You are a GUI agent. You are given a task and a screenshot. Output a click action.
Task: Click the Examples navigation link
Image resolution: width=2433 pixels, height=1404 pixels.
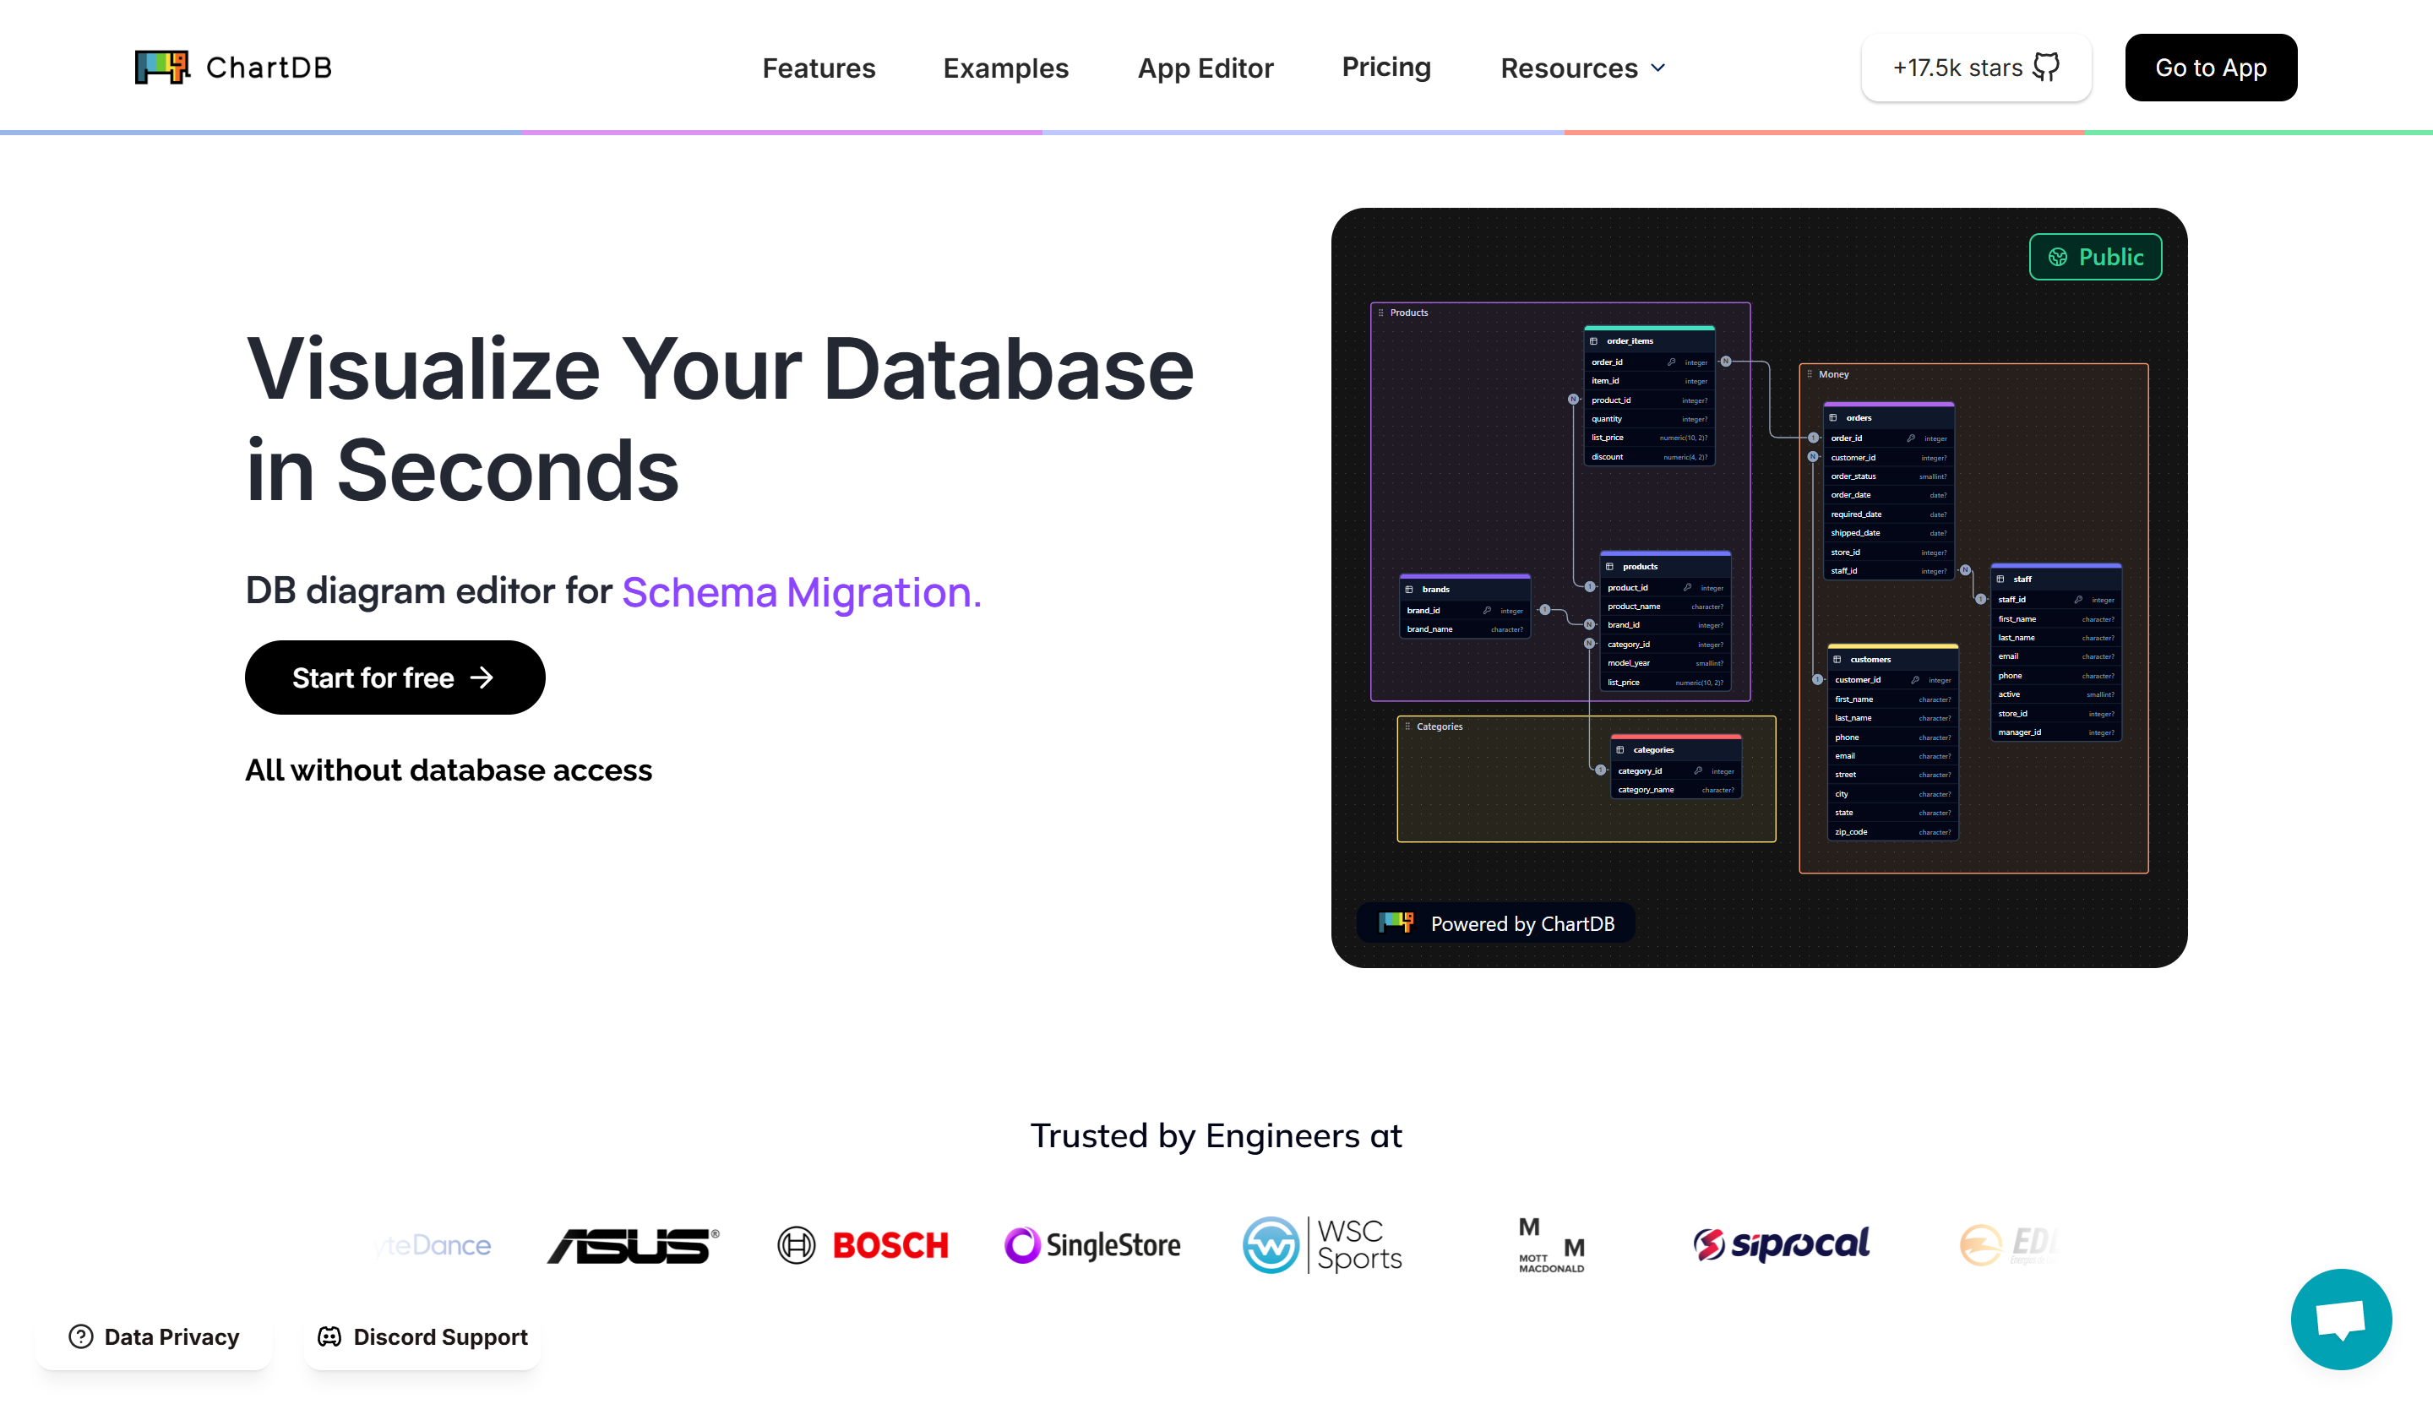click(x=1006, y=68)
